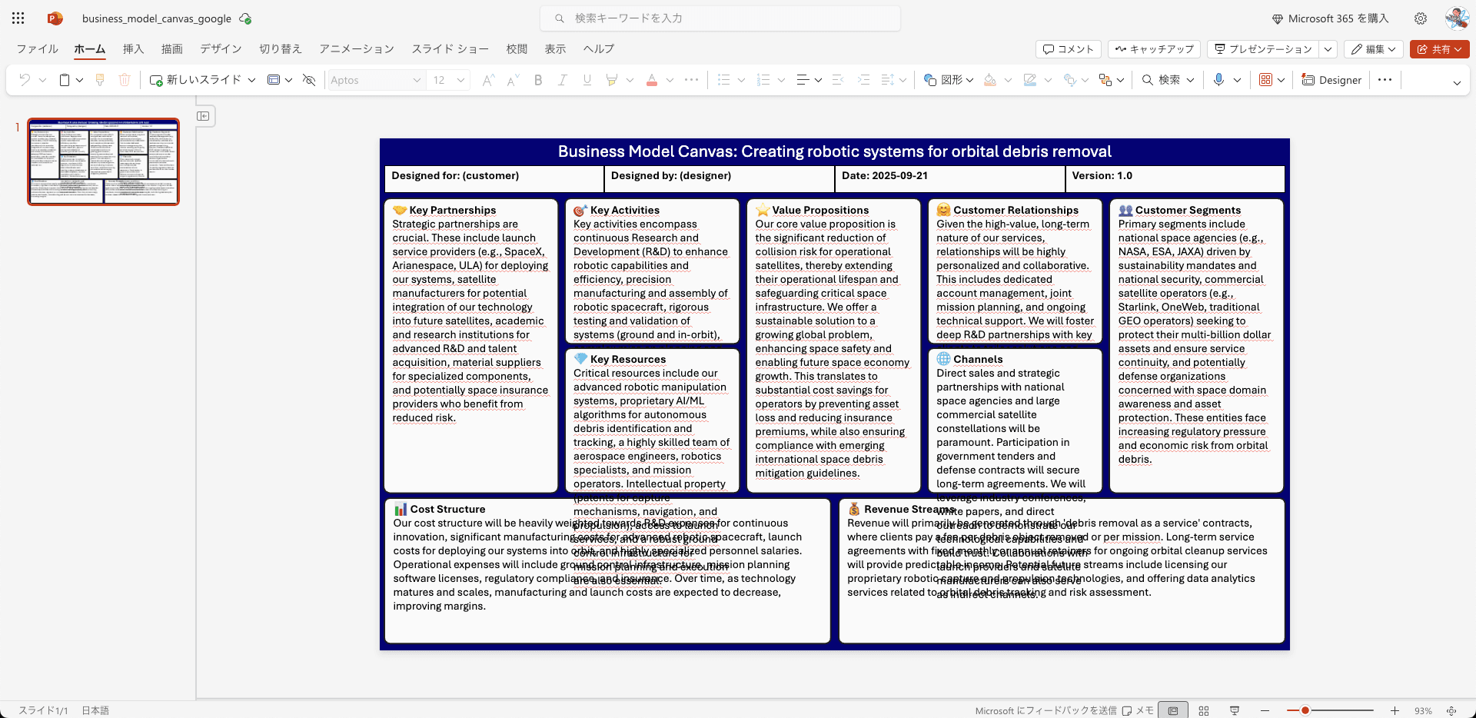1476x718 pixels.
Task: Open the settings gear
Action: (1421, 18)
